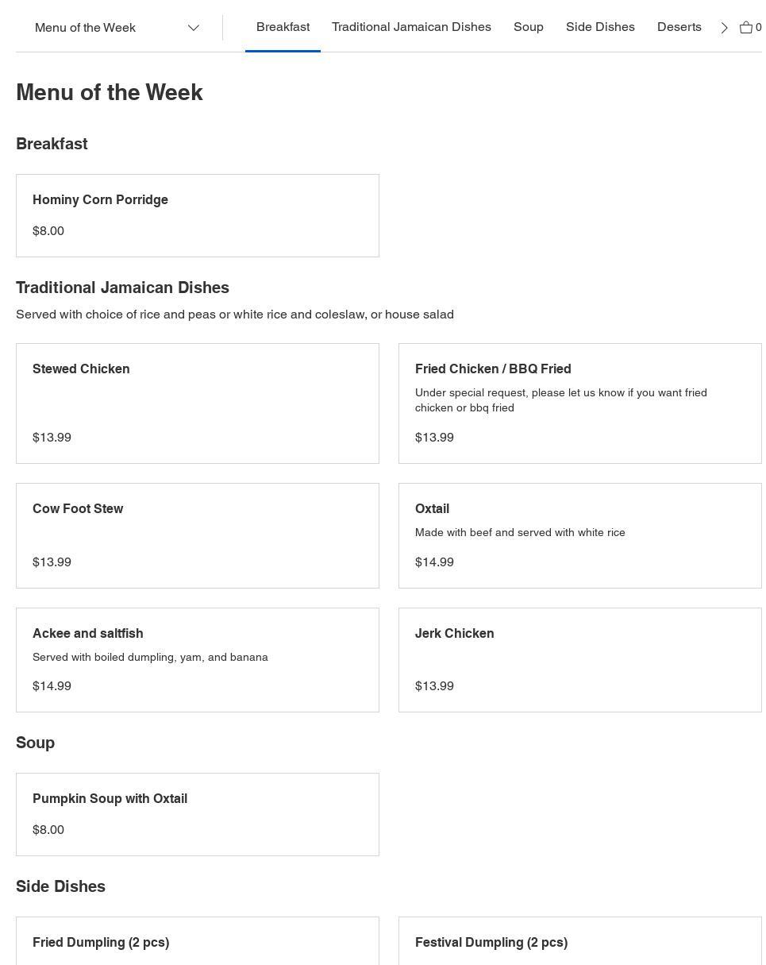This screenshot has width=766, height=965.
Task: Pick the Cow Foot Stew card
Action: [198, 535]
